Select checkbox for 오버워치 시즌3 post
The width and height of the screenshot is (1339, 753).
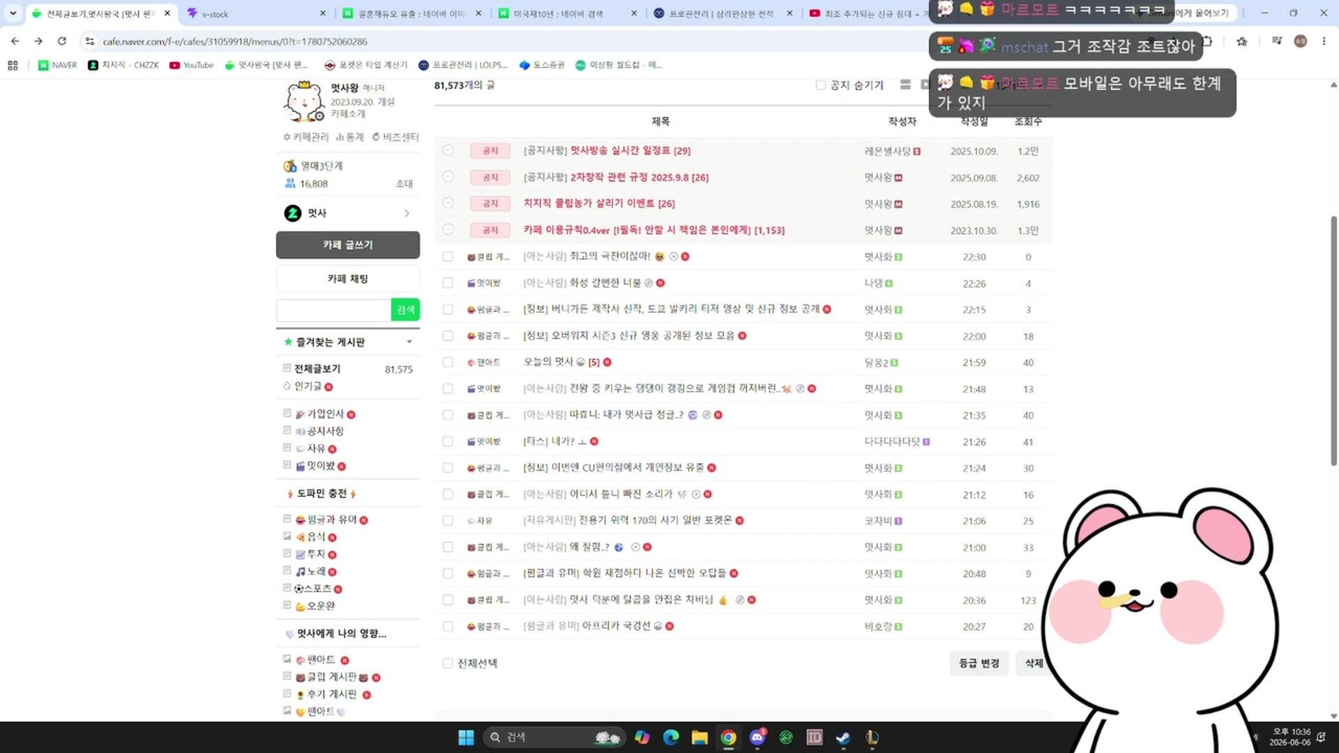click(448, 336)
